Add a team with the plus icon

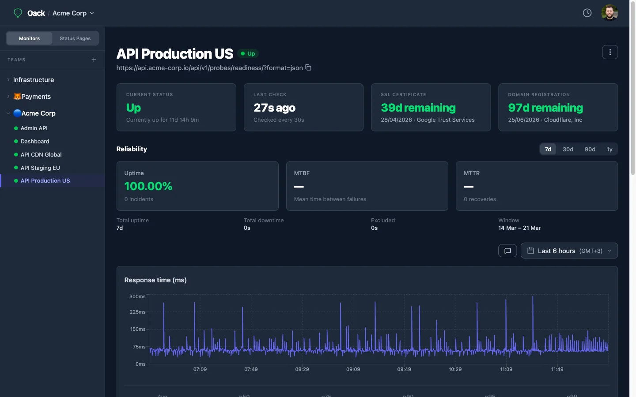click(x=94, y=60)
